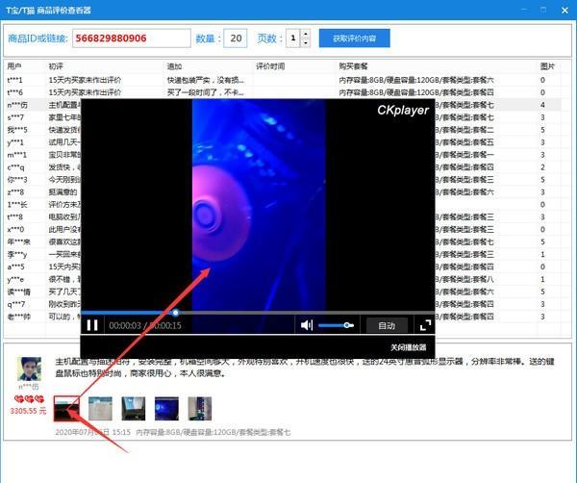Sort by the 图片 column header

[547, 66]
